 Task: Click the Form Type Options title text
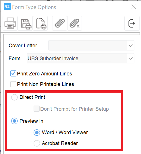click(34, 7)
